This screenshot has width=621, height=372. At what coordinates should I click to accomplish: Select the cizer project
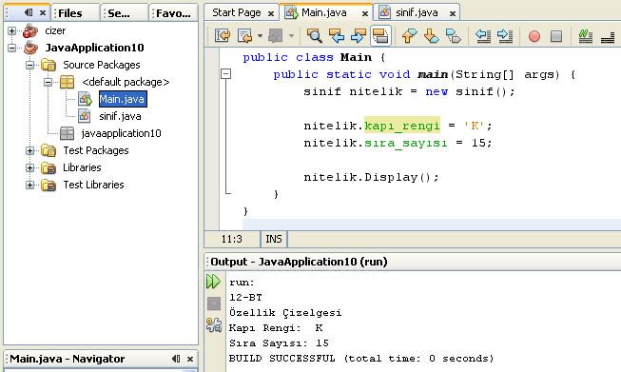[x=55, y=30]
